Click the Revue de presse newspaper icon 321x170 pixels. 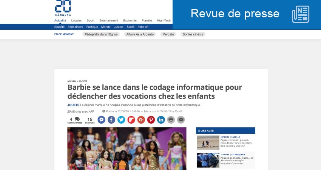pos(300,14)
